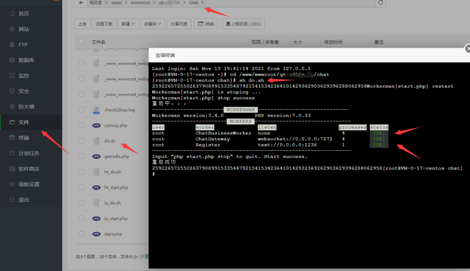
Task: Tick the checkbox for do.sh
Action: [82, 141]
